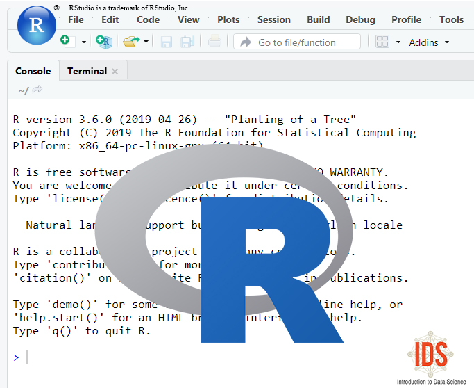The image size is (474, 388).
Task: Click the console prompt input line
Action: (x=242, y=357)
